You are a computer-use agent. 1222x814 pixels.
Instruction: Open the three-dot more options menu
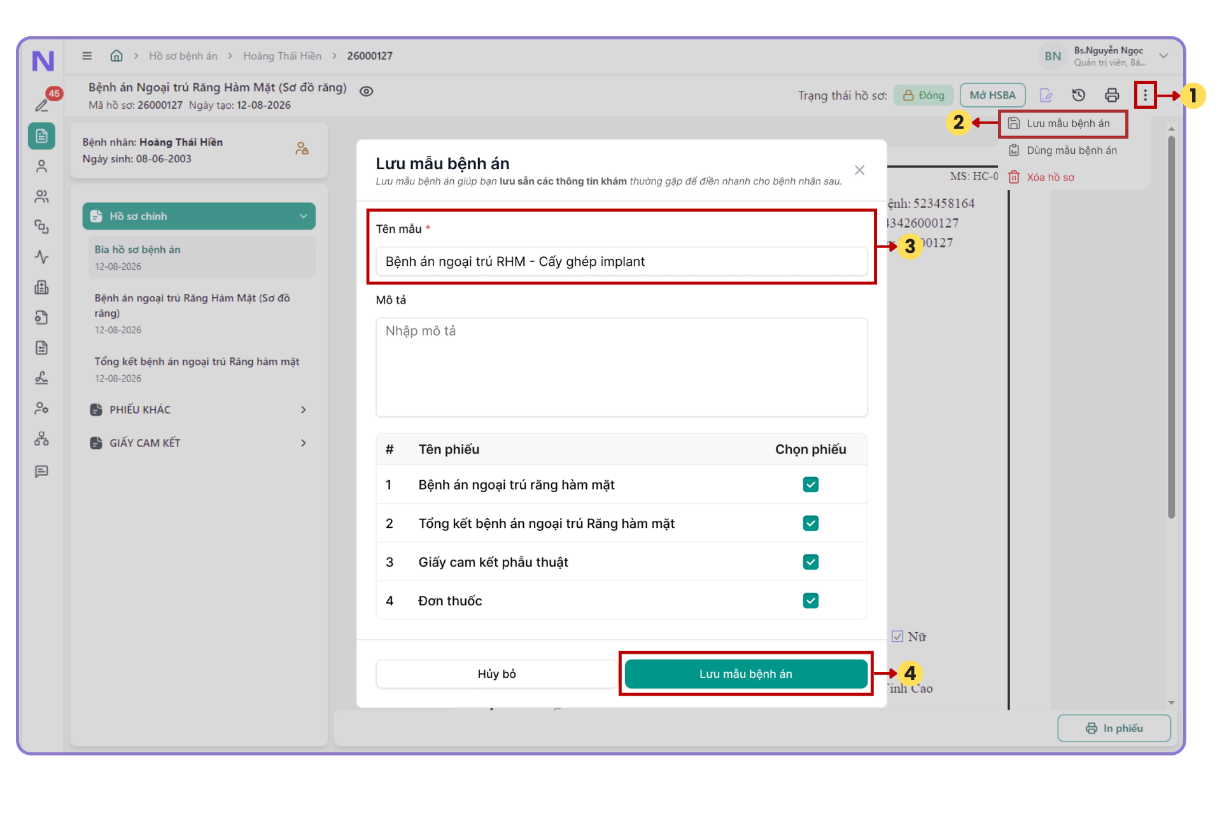[x=1145, y=95]
